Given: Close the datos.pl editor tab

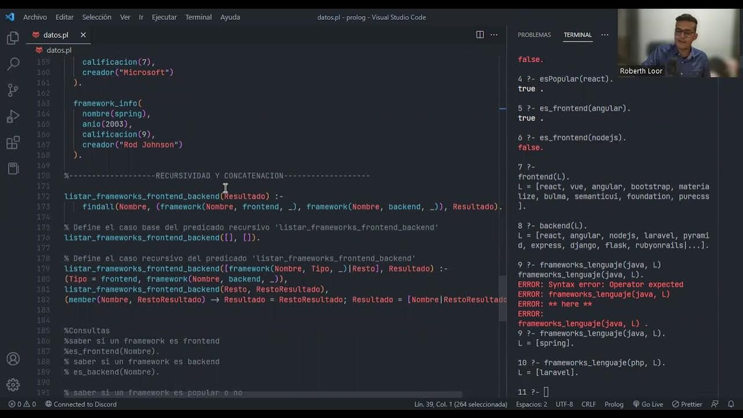Looking at the screenshot, I should point(83,35).
